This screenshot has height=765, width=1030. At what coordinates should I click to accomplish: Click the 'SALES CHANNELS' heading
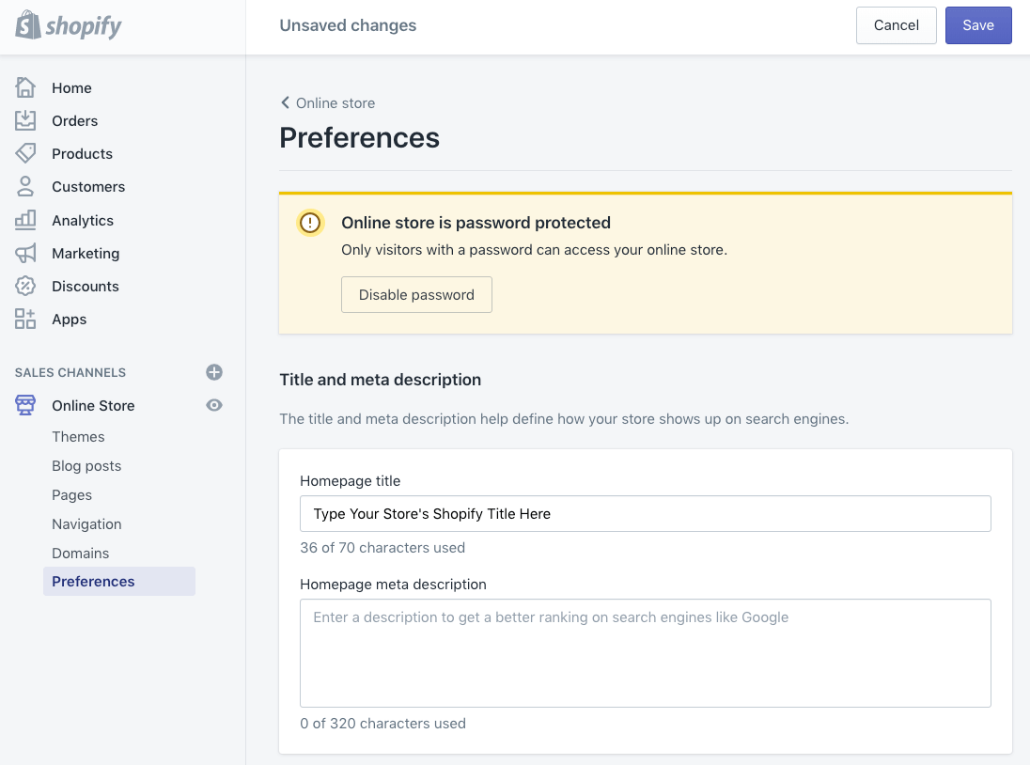[x=70, y=372]
